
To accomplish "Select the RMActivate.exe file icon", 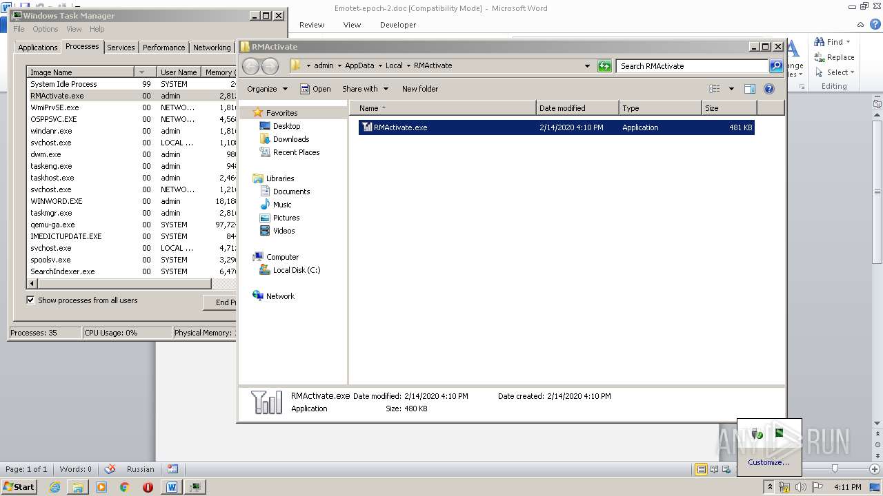I will (367, 127).
